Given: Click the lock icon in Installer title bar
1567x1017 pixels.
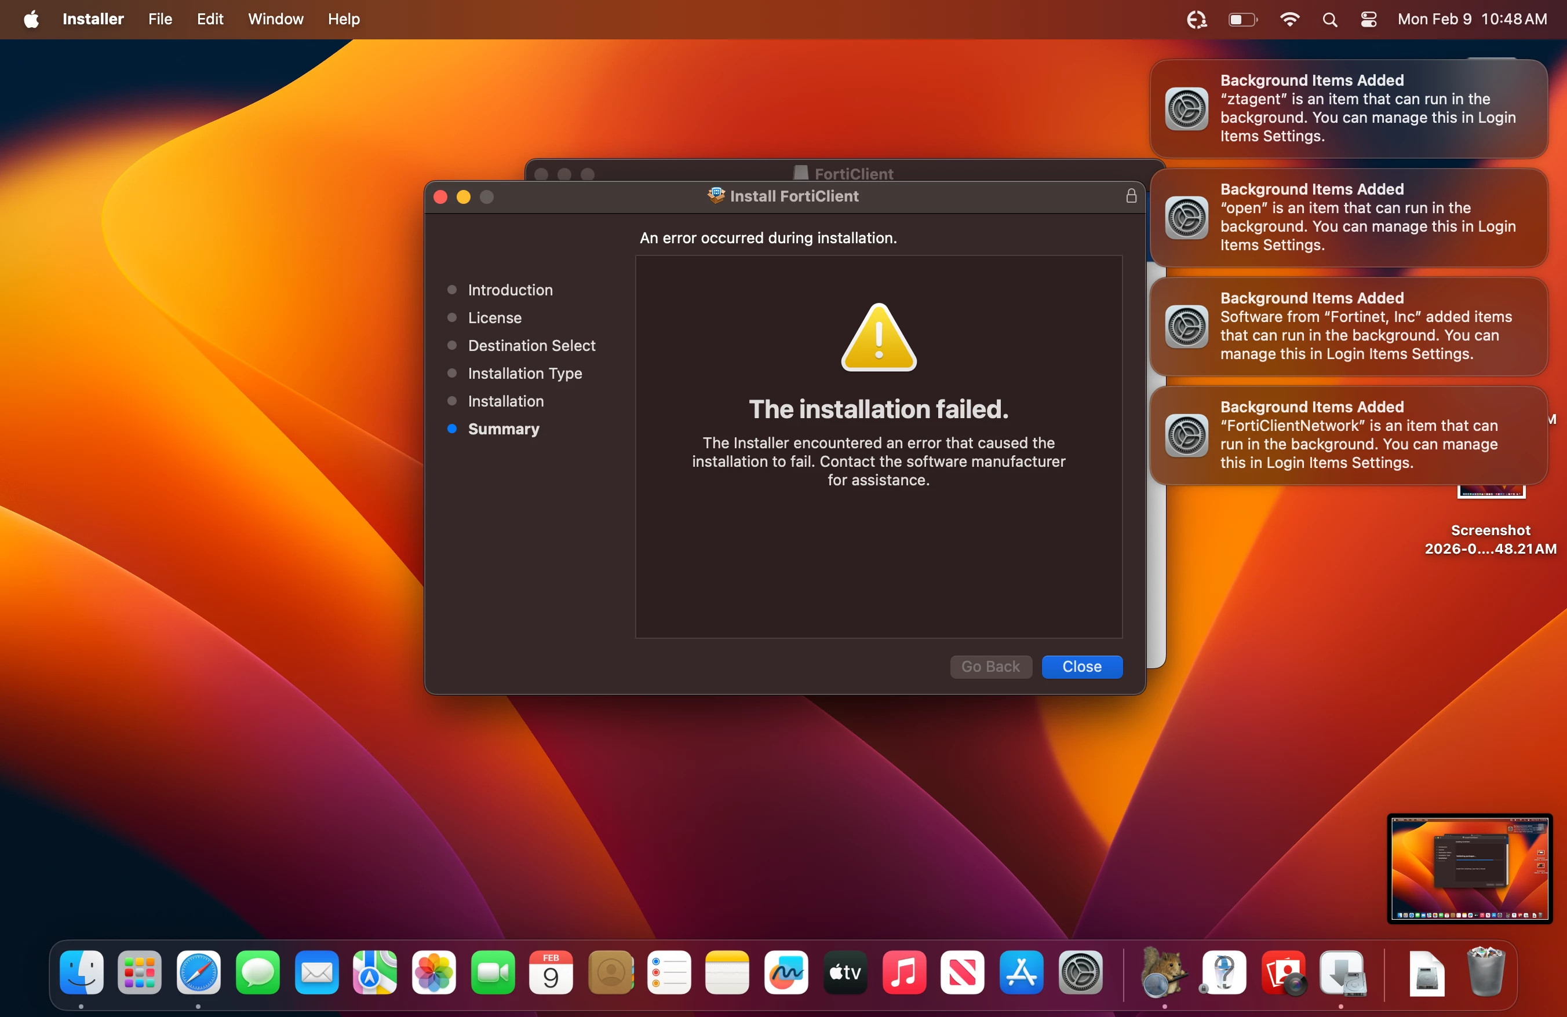Looking at the screenshot, I should click(1131, 196).
